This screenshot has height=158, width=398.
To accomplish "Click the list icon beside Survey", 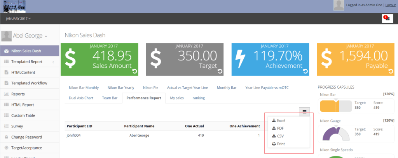I will pyautogui.click(x=7, y=126).
